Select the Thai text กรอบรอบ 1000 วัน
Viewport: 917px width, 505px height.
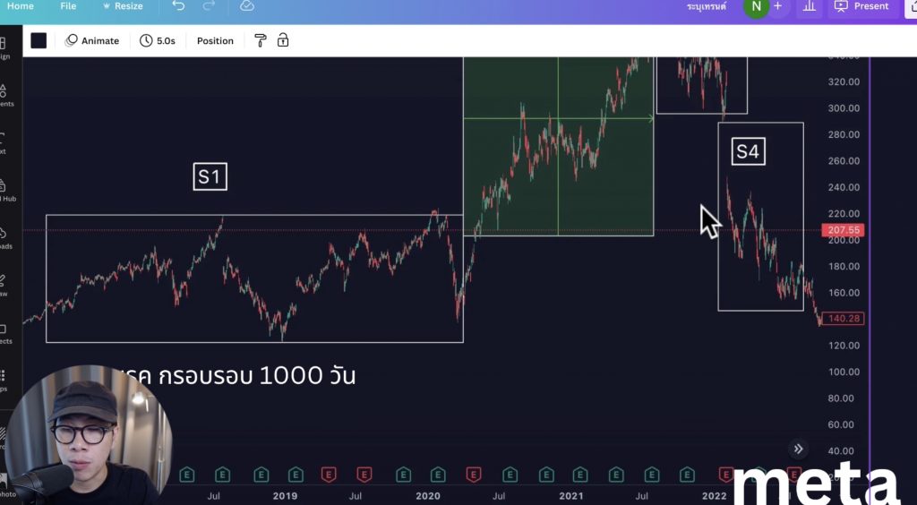257,375
